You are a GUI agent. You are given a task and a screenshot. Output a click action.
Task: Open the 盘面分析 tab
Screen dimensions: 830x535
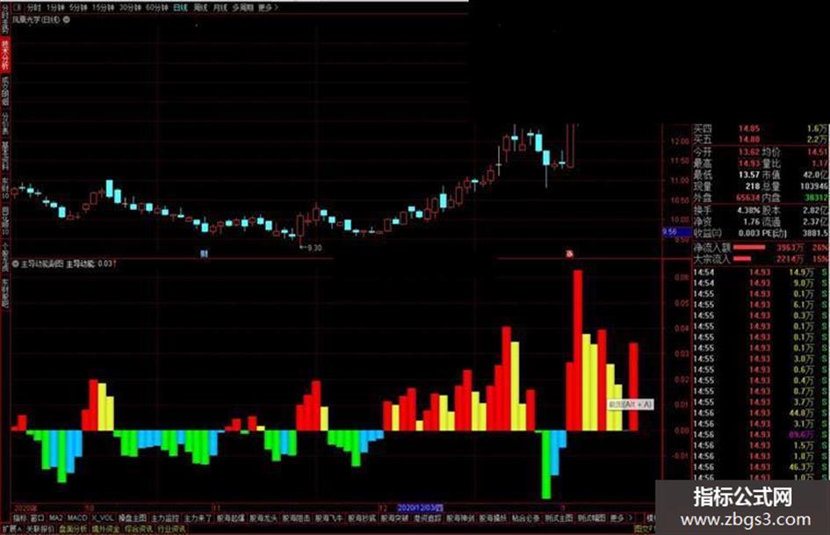74,529
